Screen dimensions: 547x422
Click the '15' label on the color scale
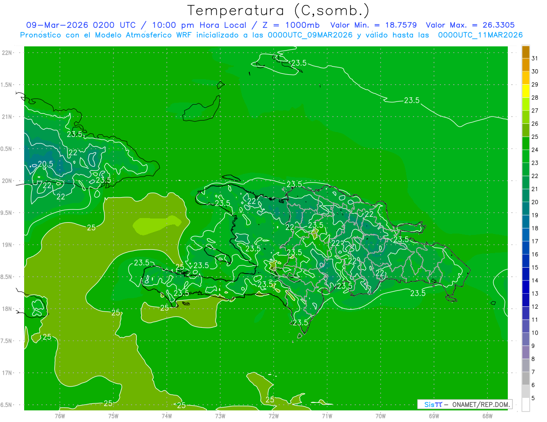click(x=535, y=267)
